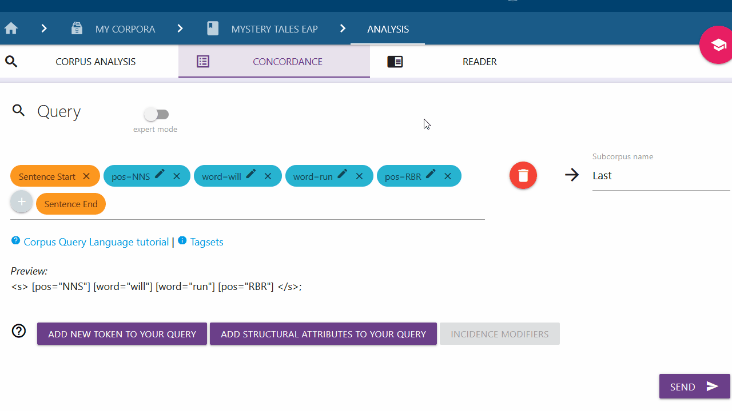Select the Concordance tab
This screenshot has height=411, width=732.
tap(287, 62)
